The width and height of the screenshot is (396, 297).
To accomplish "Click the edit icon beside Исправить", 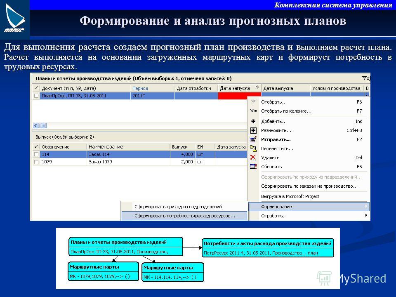I will 253,139.
